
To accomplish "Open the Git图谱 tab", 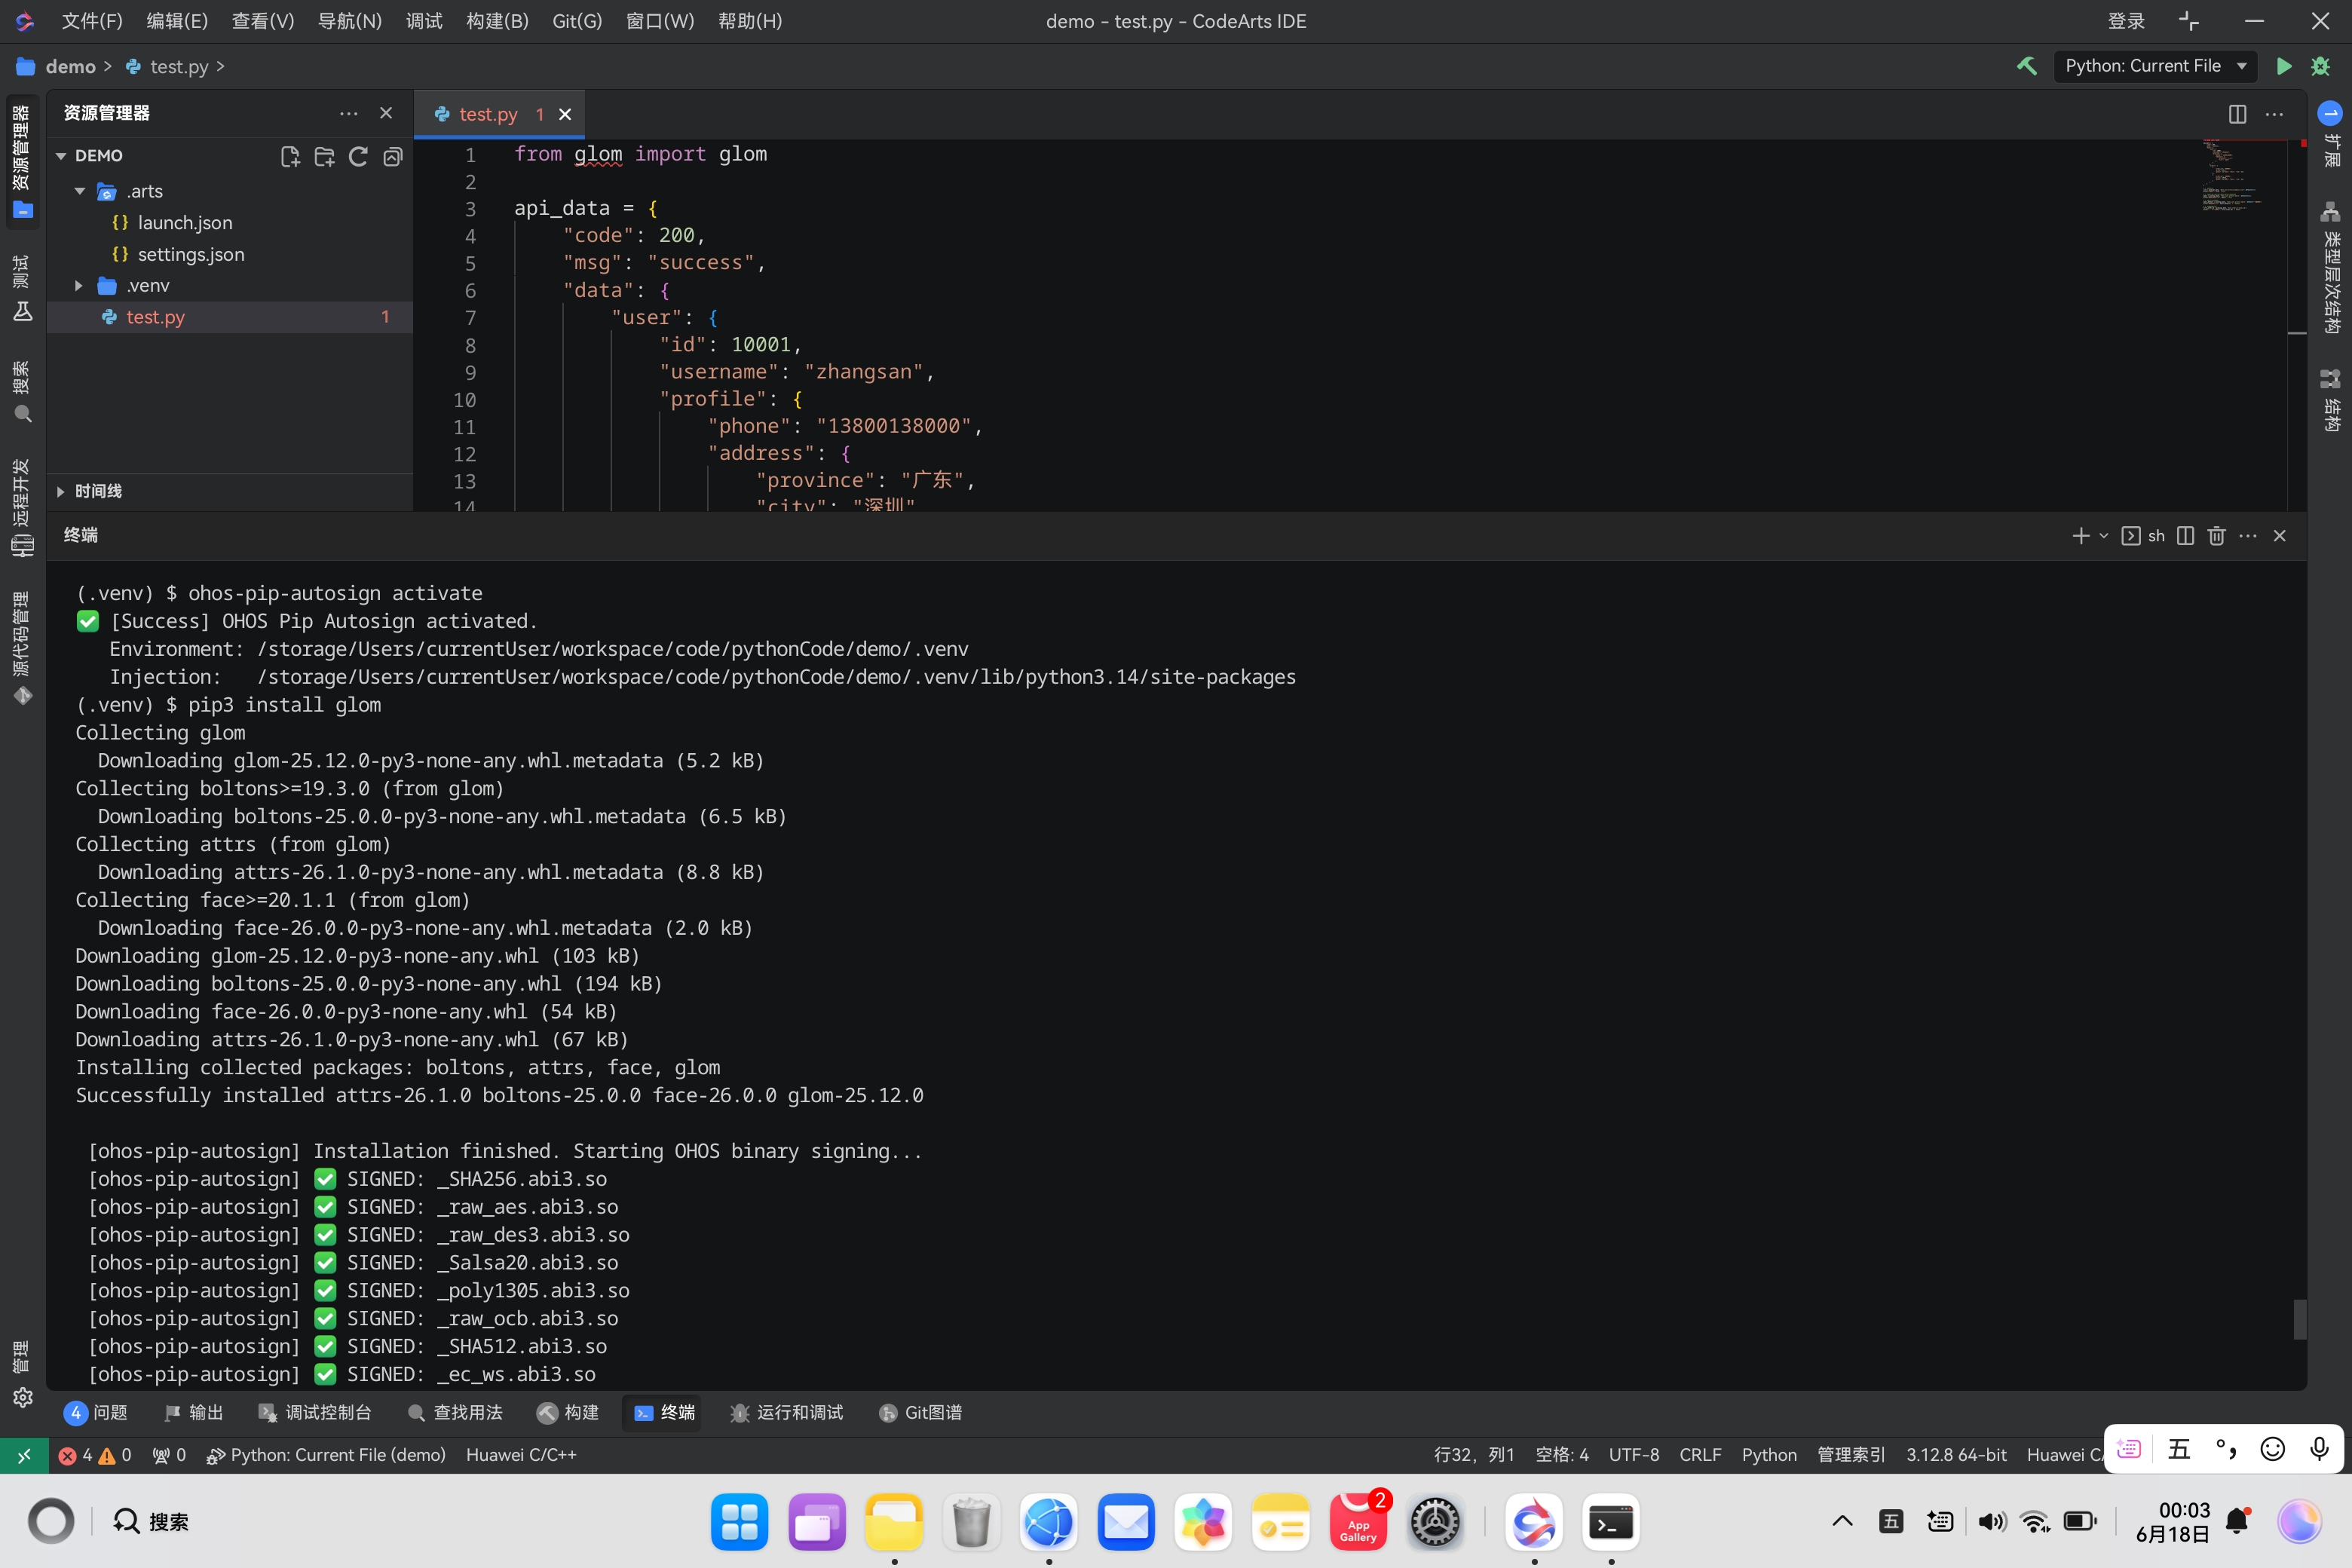I will (x=921, y=1412).
